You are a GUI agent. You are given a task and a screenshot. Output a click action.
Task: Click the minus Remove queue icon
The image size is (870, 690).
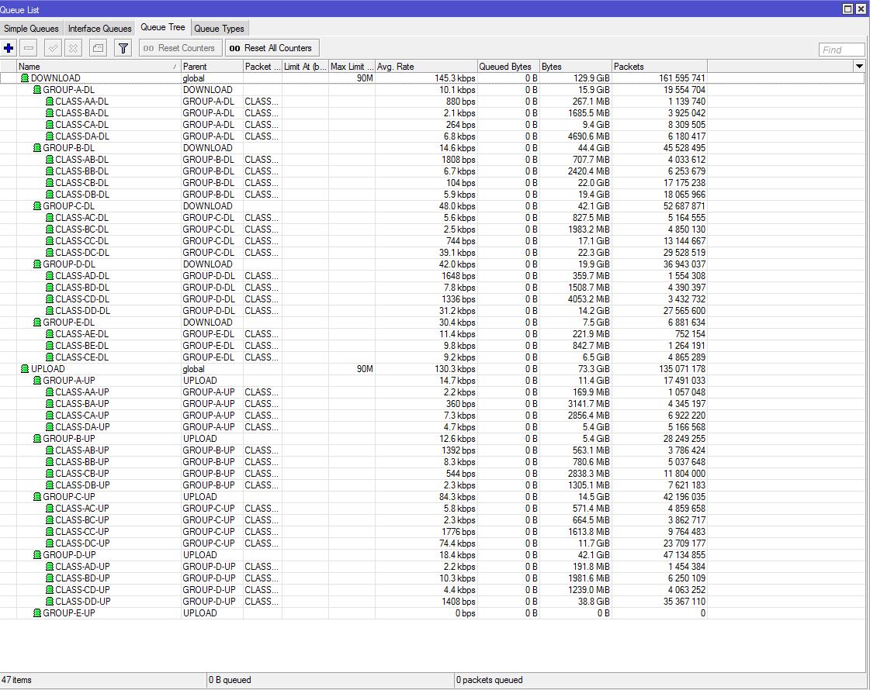[x=29, y=48]
